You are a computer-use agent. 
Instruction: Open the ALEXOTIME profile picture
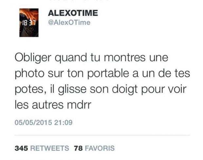coord(29,23)
